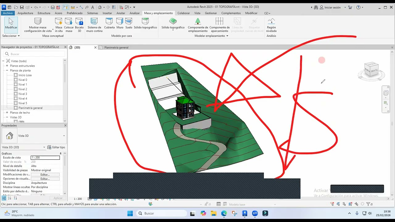This screenshot has width=395, height=222.
Task: Expand the Modelar emplazamiento panel dropdown
Action: tap(211, 36)
